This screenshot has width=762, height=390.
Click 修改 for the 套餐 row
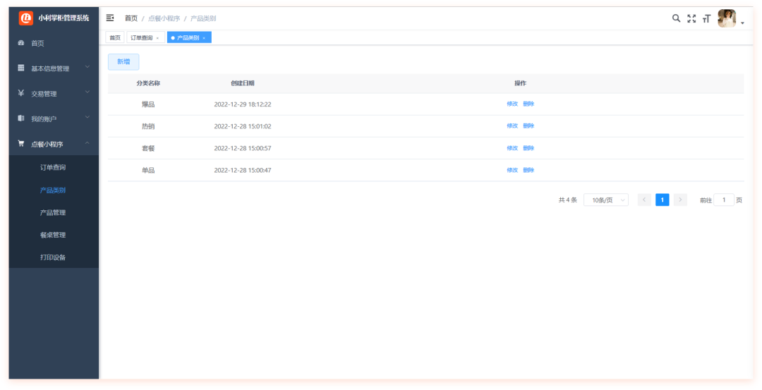pos(512,148)
